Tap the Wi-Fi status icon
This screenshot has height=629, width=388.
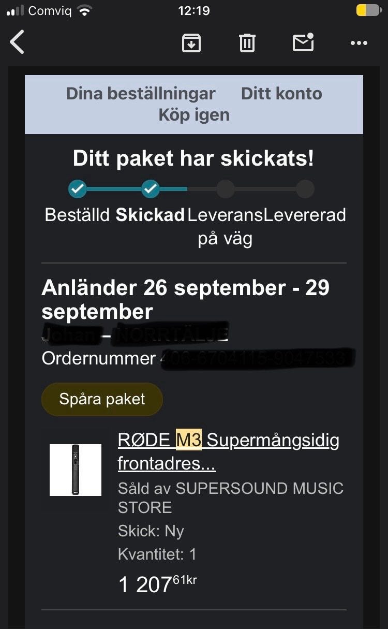coord(83,10)
